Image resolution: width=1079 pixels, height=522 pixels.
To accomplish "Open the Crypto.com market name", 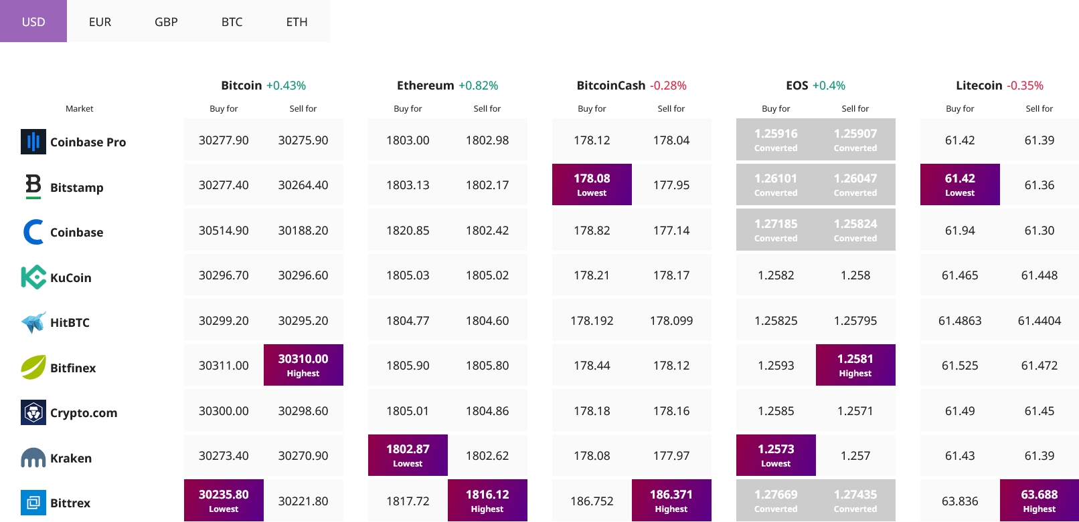I will click(84, 413).
